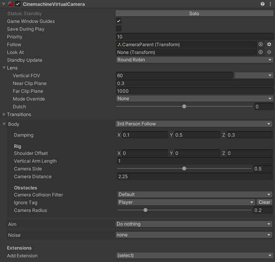Expand the Transitions section
The image size is (275, 262).
pyautogui.click(x=4, y=115)
